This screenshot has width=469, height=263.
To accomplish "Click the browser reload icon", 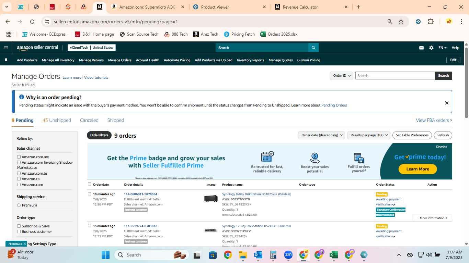I will [32, 22].
